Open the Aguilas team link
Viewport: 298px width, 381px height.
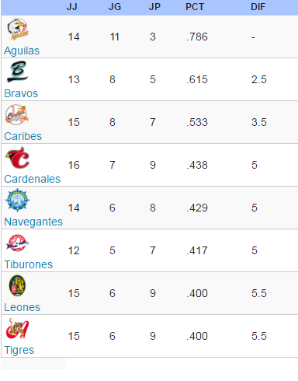22,51
